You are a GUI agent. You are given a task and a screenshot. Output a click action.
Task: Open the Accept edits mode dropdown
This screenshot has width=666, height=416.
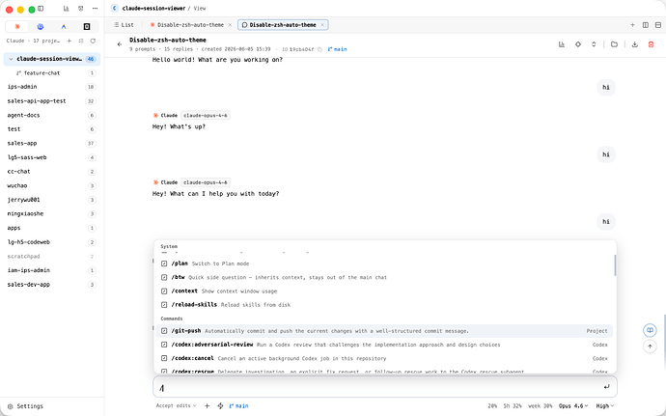click(x=176, y=405)
